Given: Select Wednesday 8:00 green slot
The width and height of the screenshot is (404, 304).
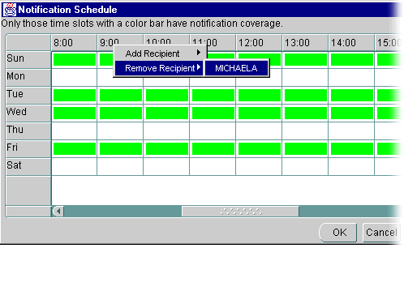Looking at the screenshot, I should (75, 113).
